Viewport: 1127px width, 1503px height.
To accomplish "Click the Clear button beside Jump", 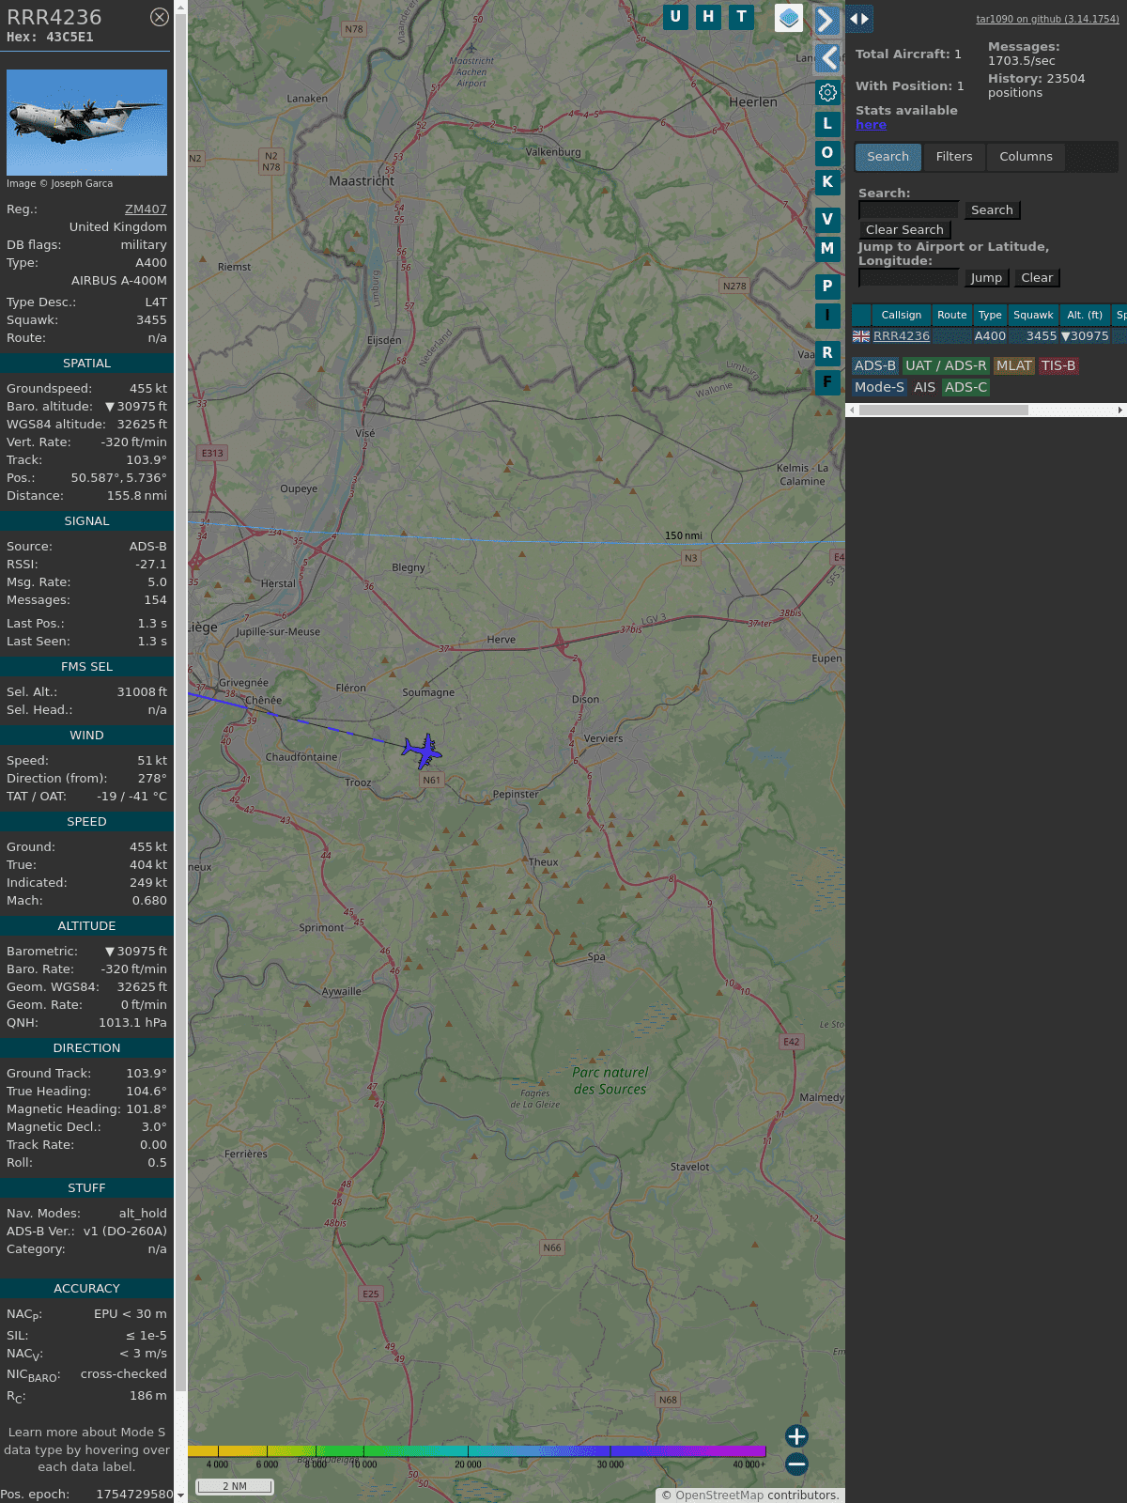I will 1037,278.
